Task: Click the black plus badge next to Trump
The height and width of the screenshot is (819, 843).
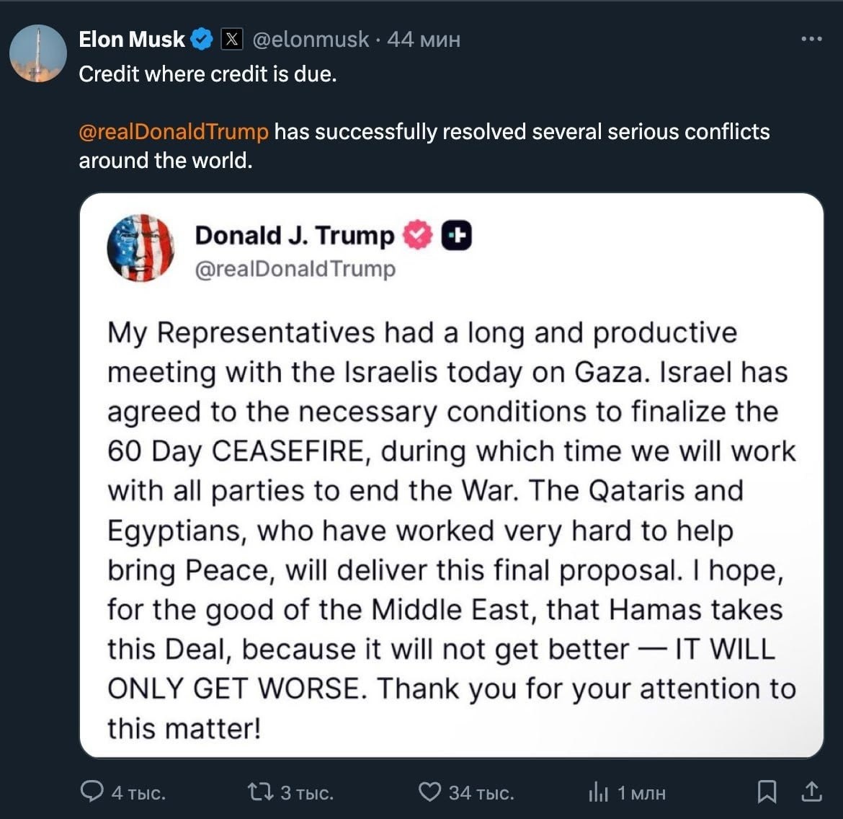Action: (x=456, y=235)
